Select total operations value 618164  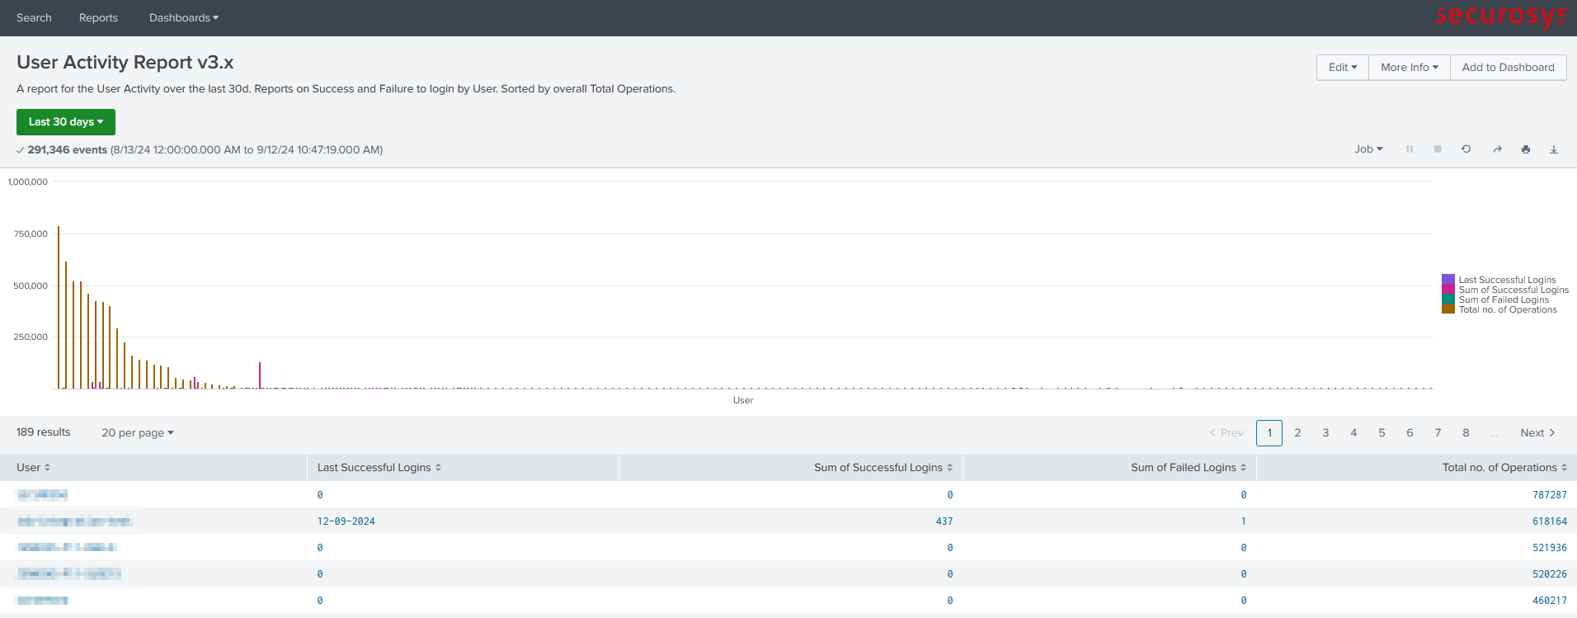point(1550,521)
